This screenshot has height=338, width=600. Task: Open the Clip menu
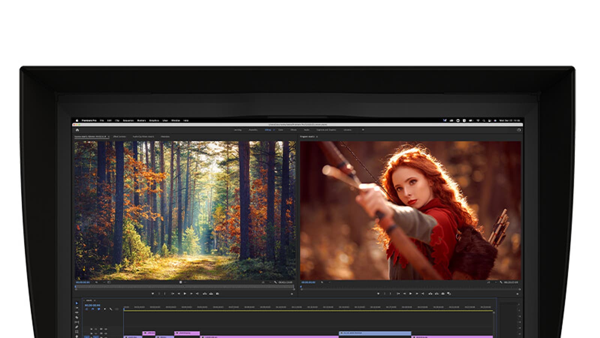[117, 121]
